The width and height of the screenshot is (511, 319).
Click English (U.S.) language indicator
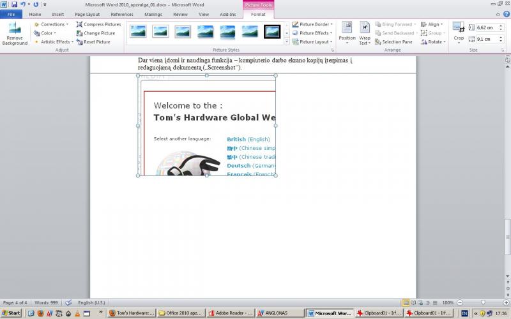pos(91,302)
